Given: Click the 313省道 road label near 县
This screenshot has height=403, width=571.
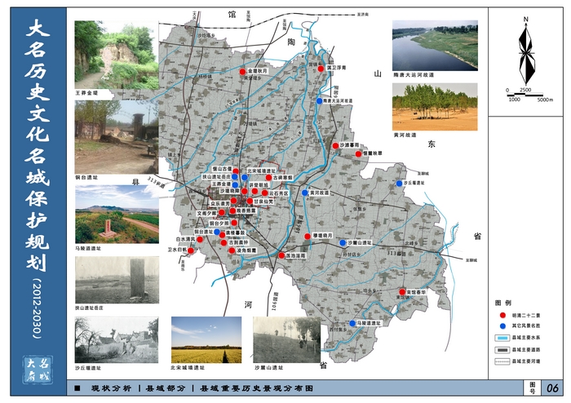Looking at the screenshot, I should click(x=157, y=182).
